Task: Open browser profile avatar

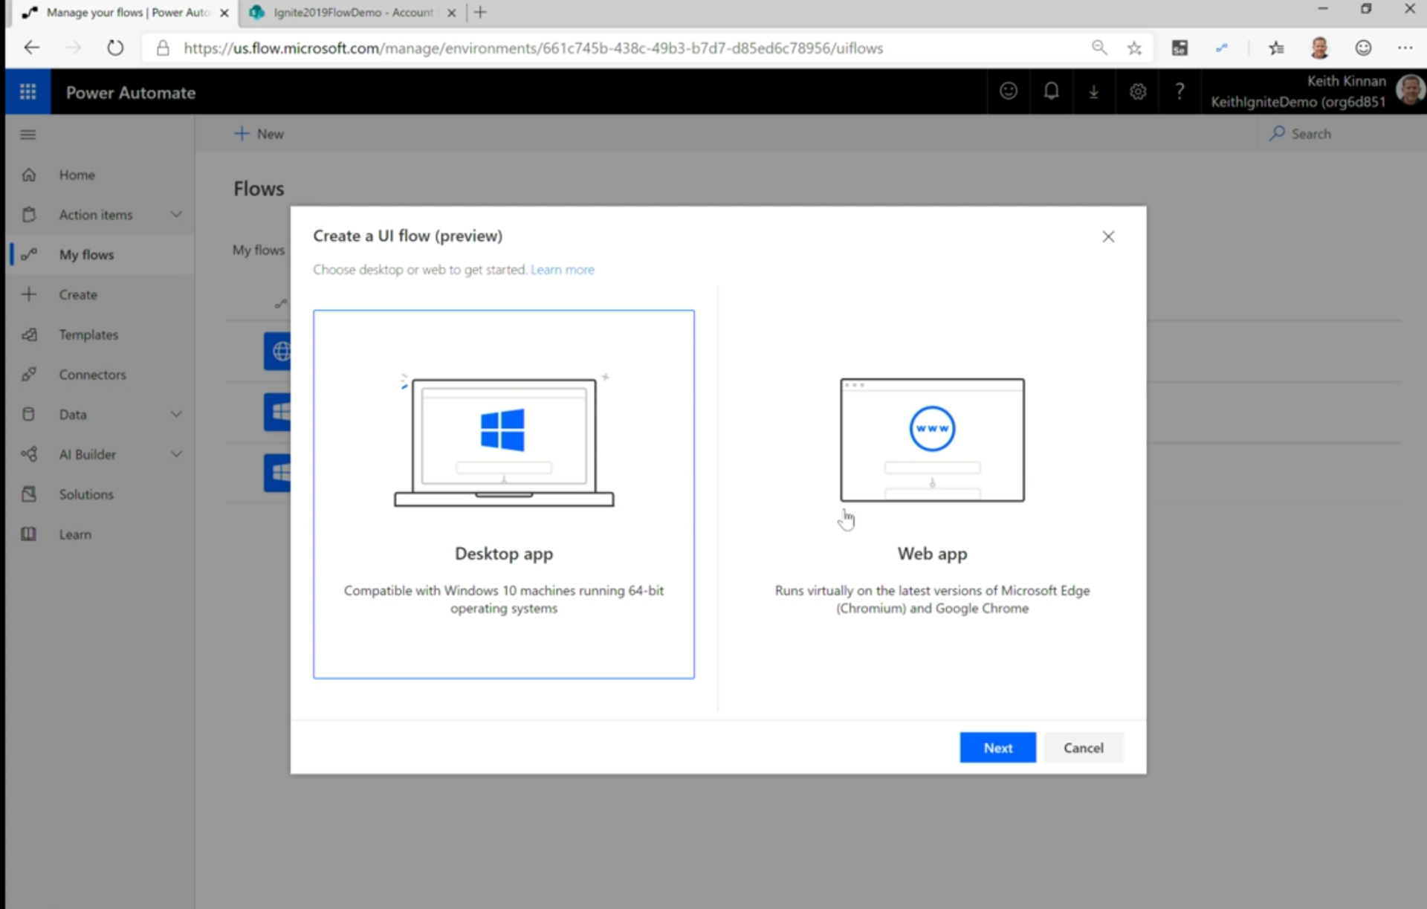Action: pos(1319,48)
